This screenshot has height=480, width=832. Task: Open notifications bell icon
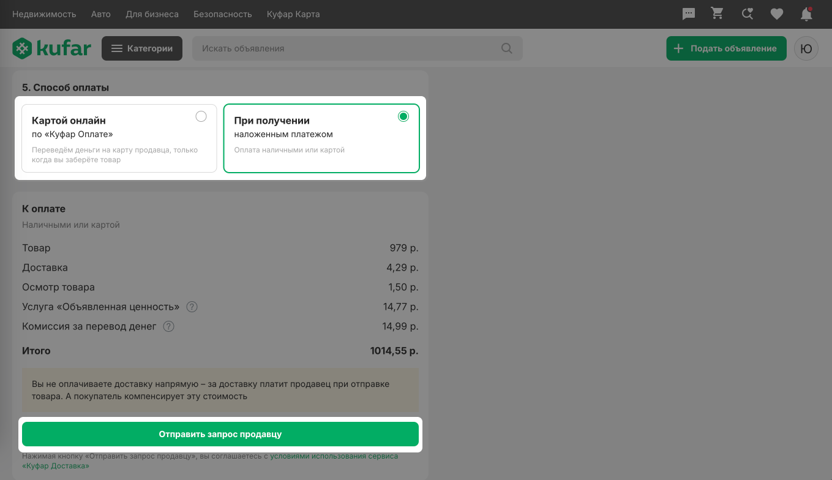[806, 14]
